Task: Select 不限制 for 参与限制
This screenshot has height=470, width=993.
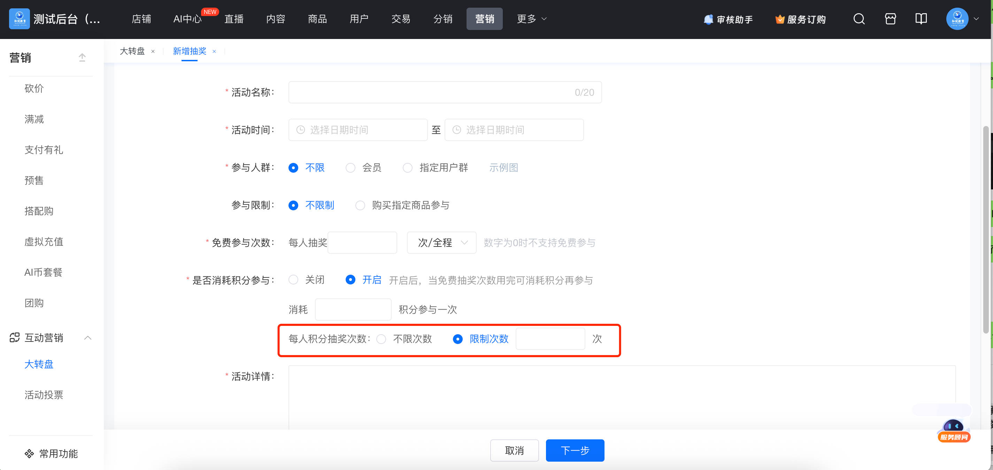Action: pyautogui.click(x=293, y=205)
